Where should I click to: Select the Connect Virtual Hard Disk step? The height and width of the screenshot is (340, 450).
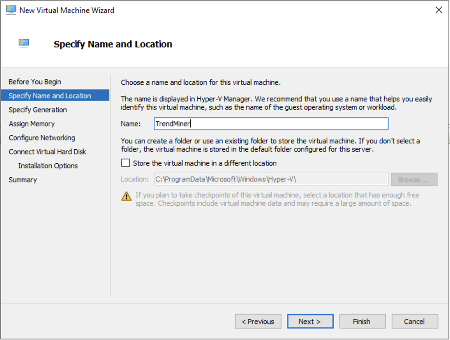[x=47, y=152]
